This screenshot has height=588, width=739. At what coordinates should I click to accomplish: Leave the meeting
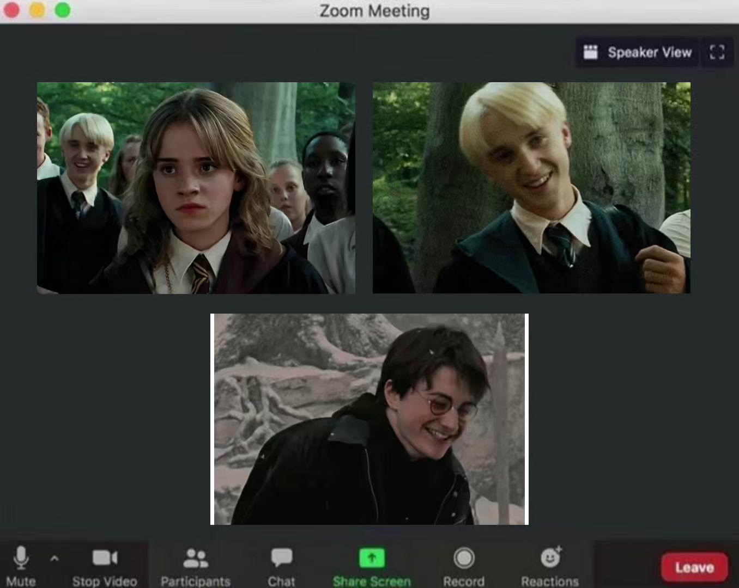694,567
